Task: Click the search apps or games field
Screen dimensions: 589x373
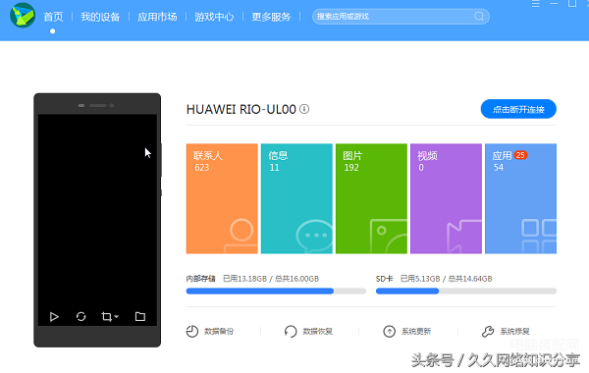Action: (x=401, y=17)
